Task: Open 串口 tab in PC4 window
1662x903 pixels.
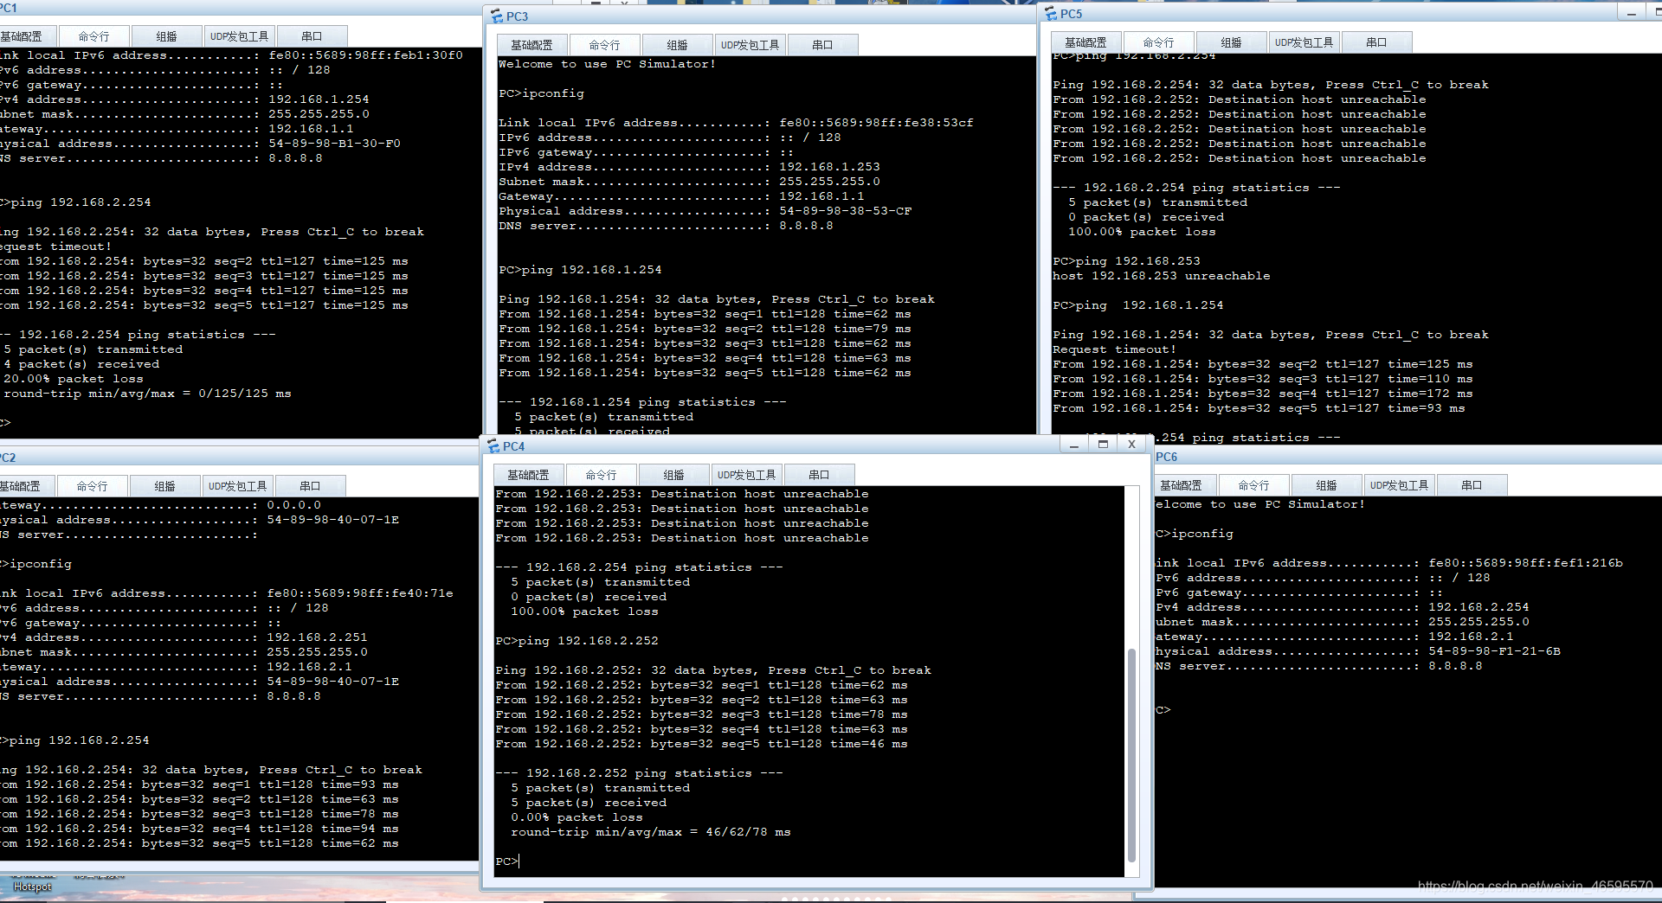Action: coord(820,475)
